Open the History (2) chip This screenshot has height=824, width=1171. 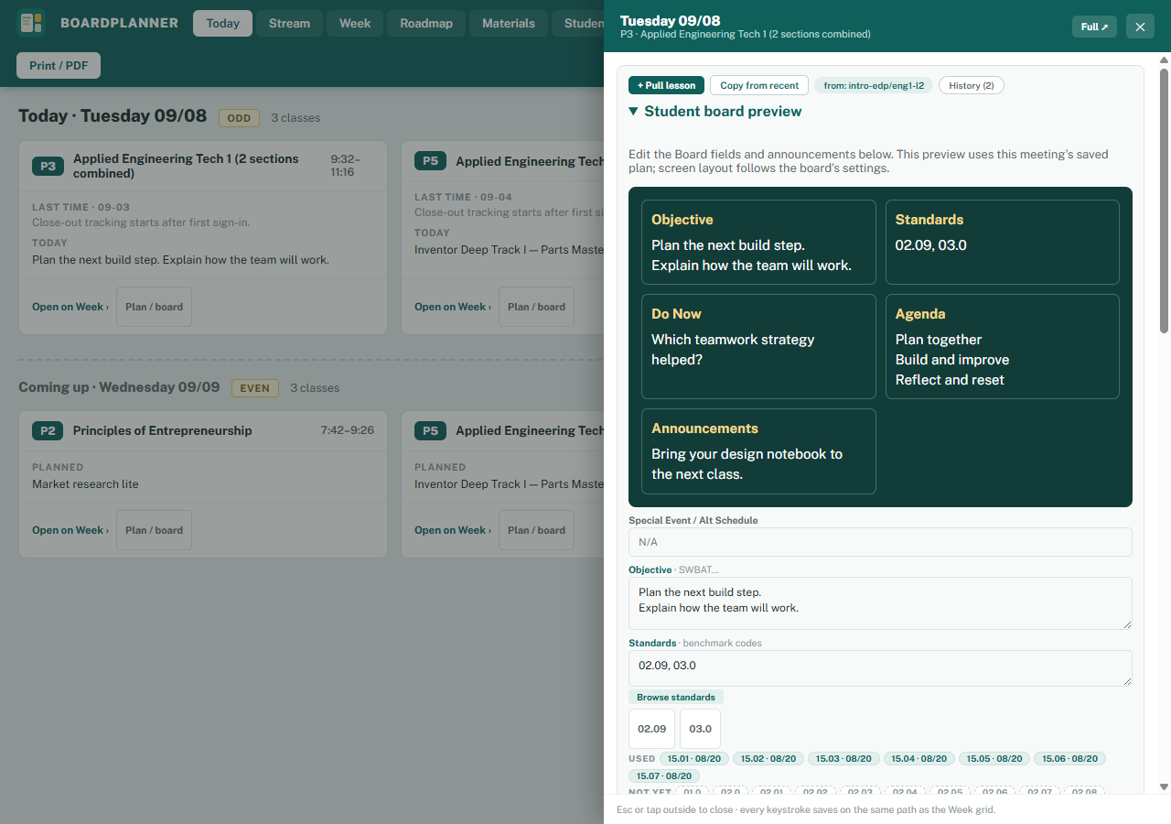[x=971, y=85]
